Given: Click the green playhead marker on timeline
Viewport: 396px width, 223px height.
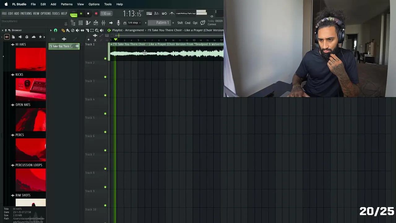Looking at the screenshot, I should click(116, 40).
